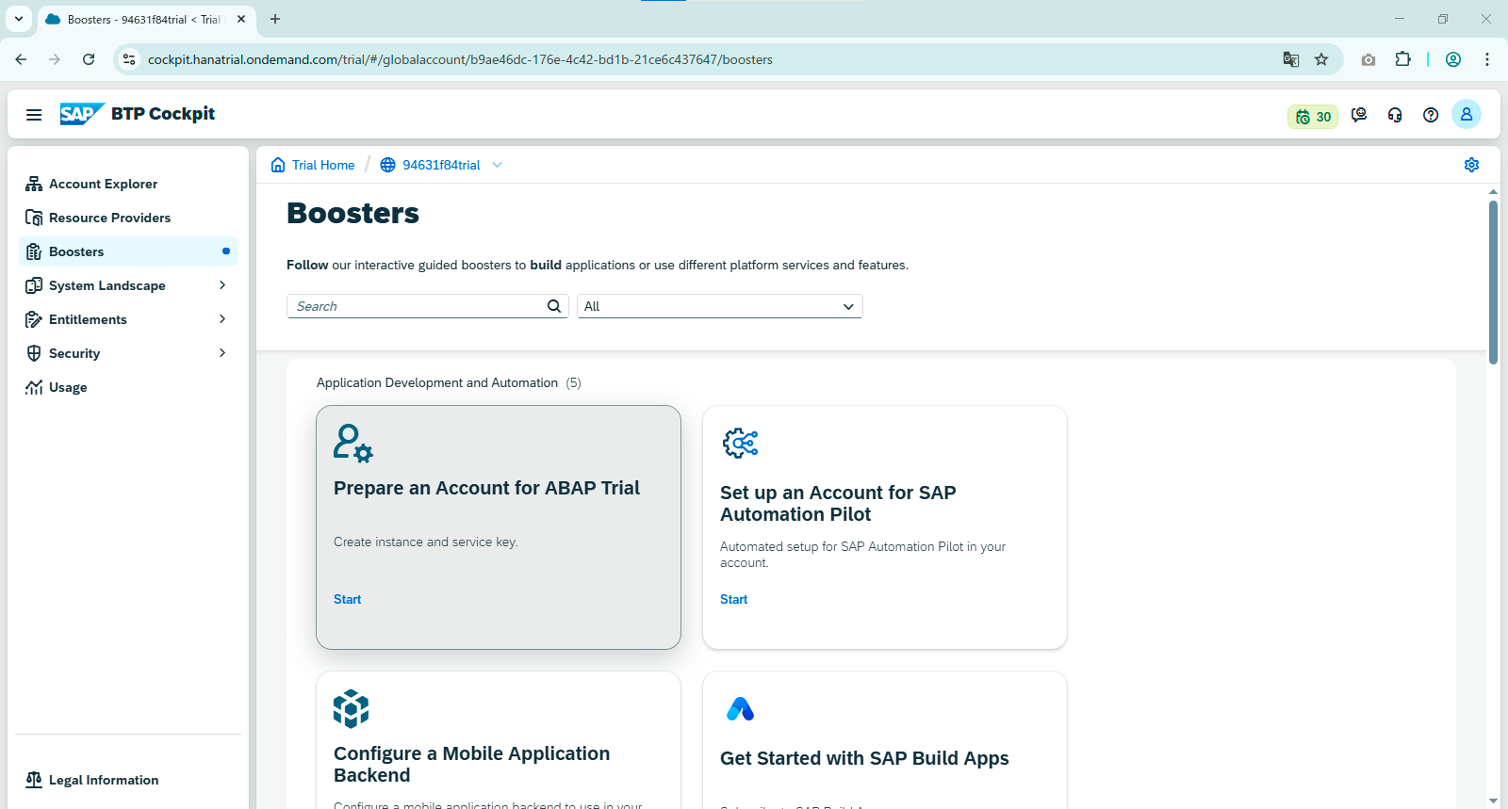Open the help question mark icon
The image size is (1508, 809).
point(1431,115)
